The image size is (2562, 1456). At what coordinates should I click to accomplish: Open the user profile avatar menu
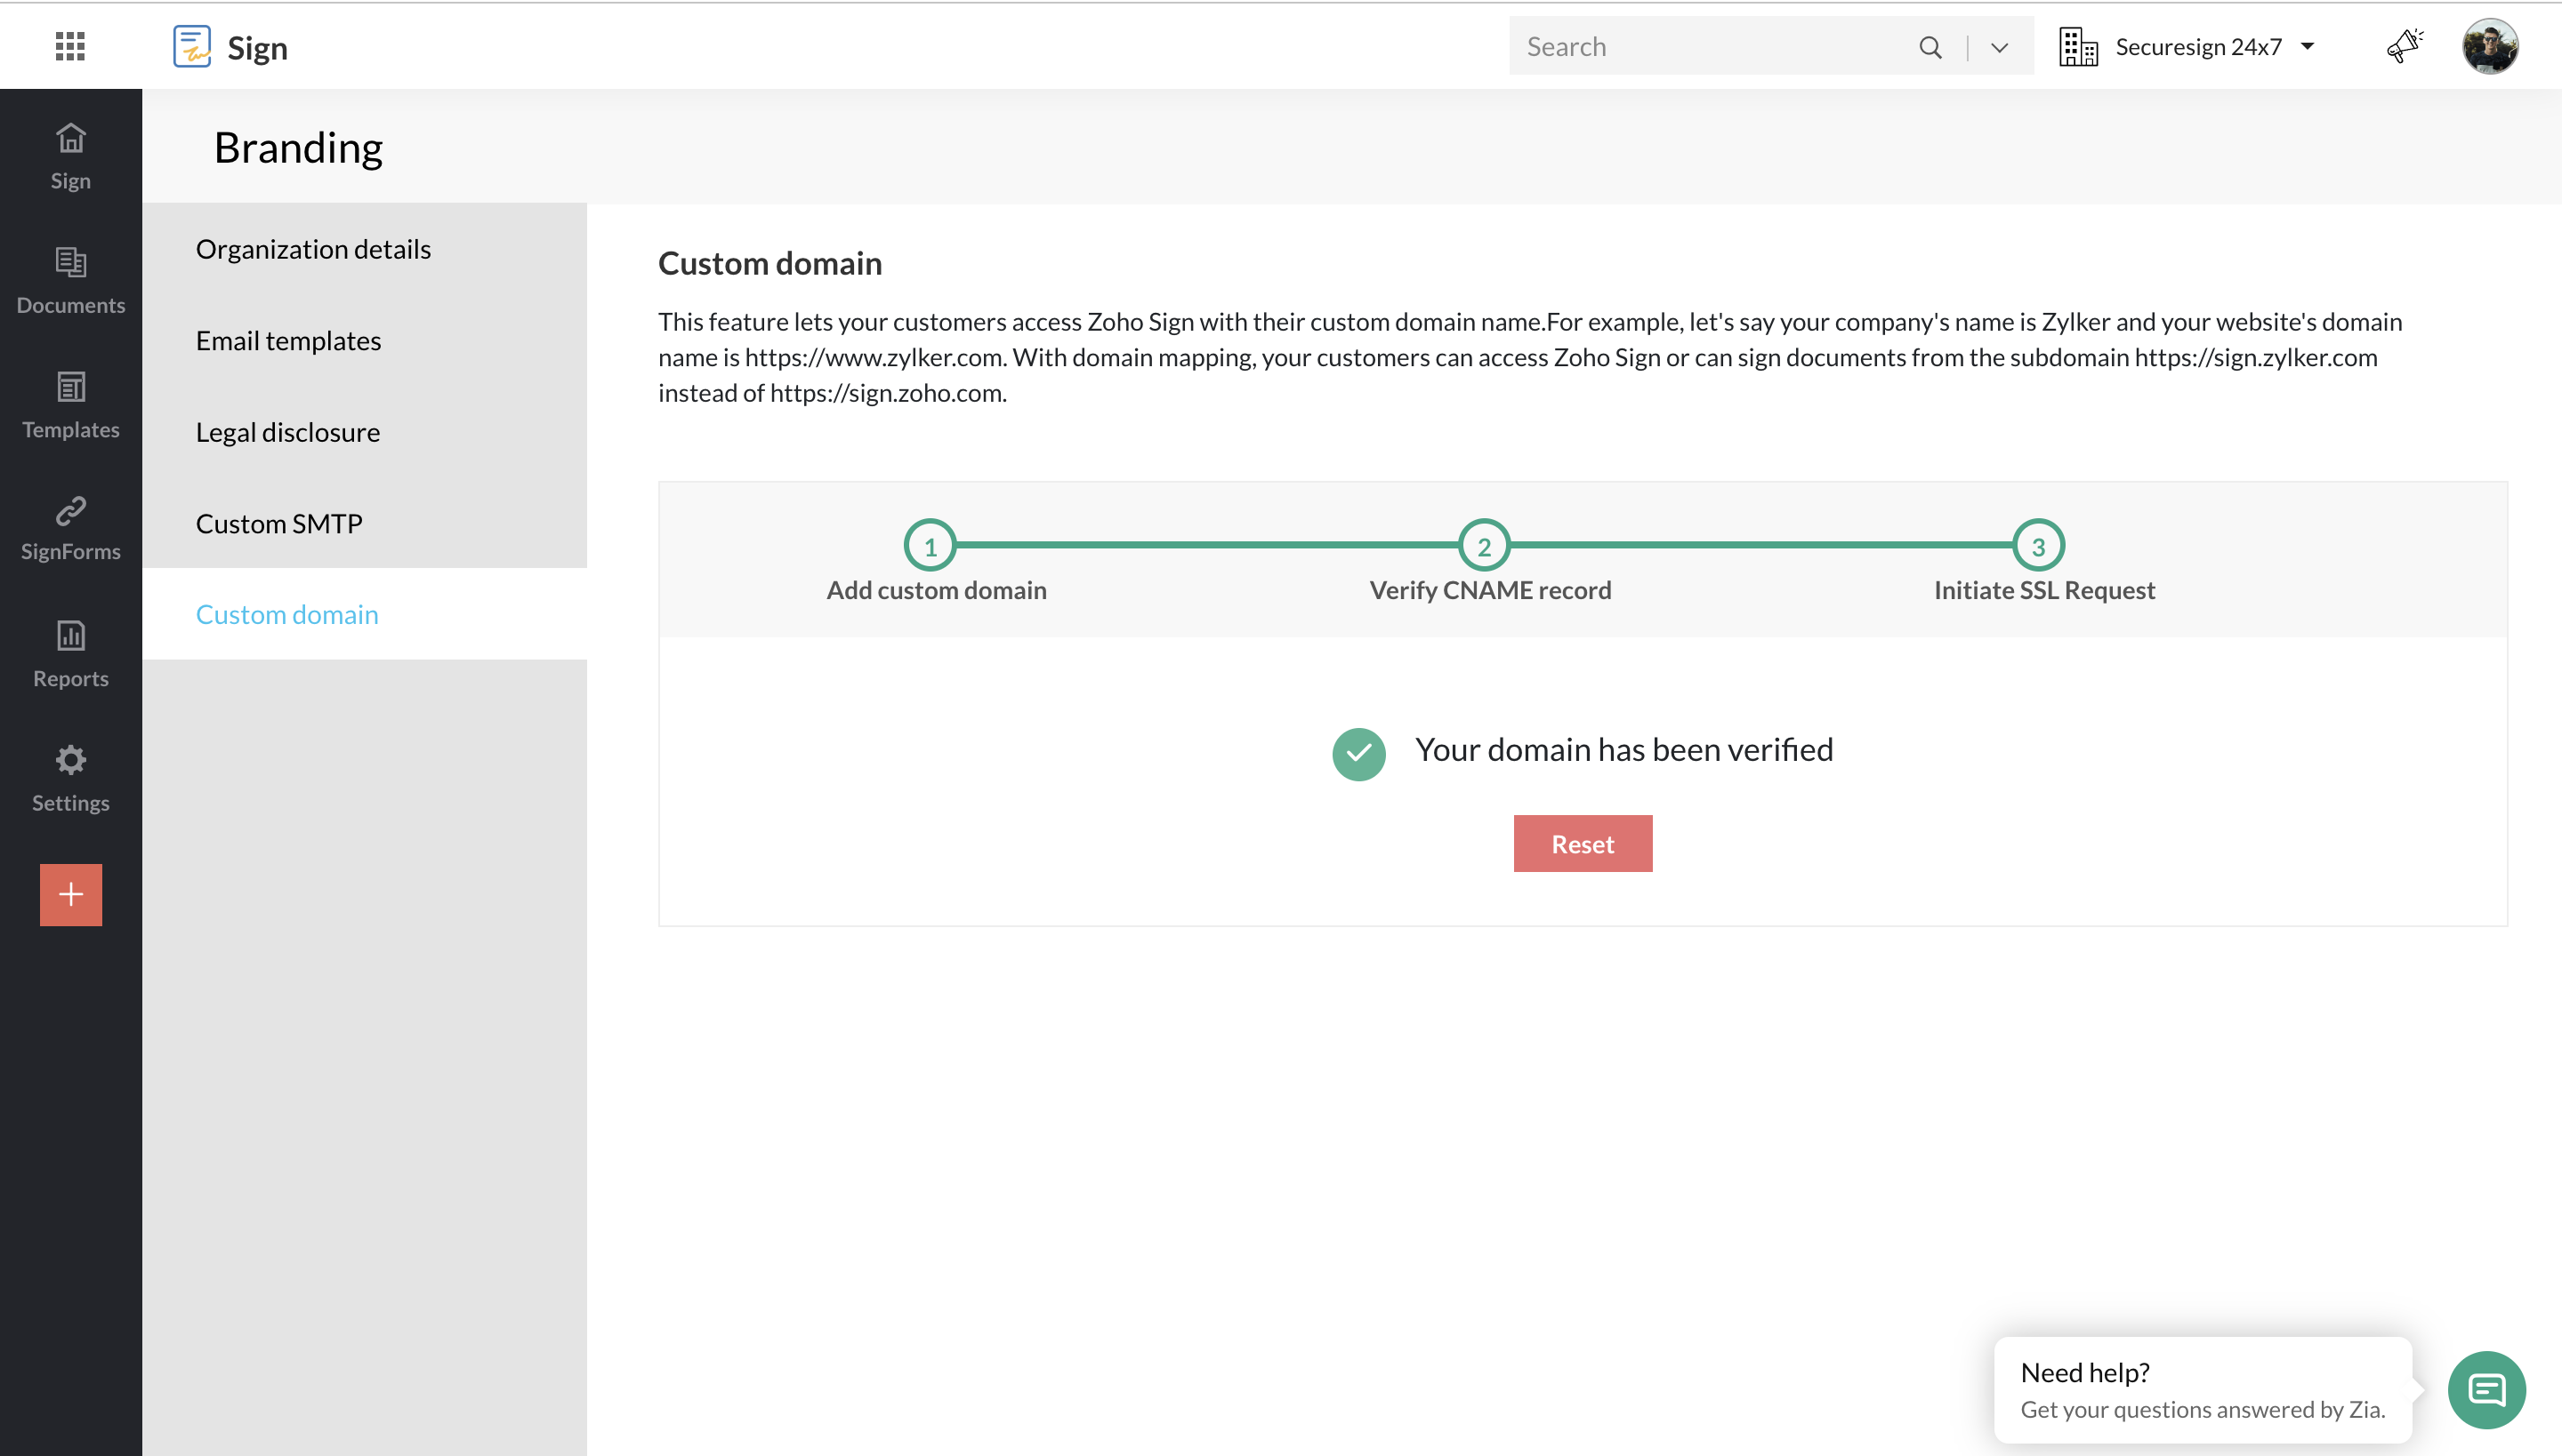coord(2489,46)
